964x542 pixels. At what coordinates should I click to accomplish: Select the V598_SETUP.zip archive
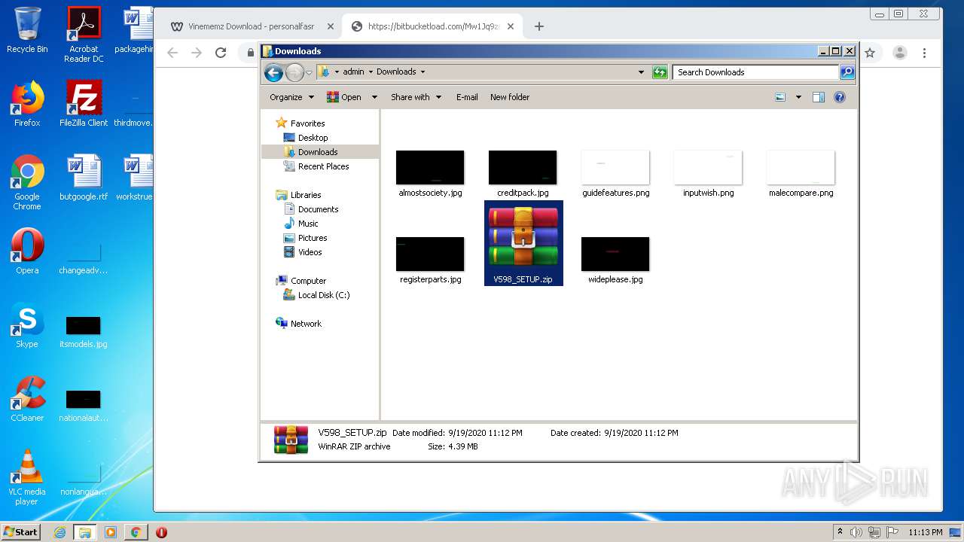[523, 243]
